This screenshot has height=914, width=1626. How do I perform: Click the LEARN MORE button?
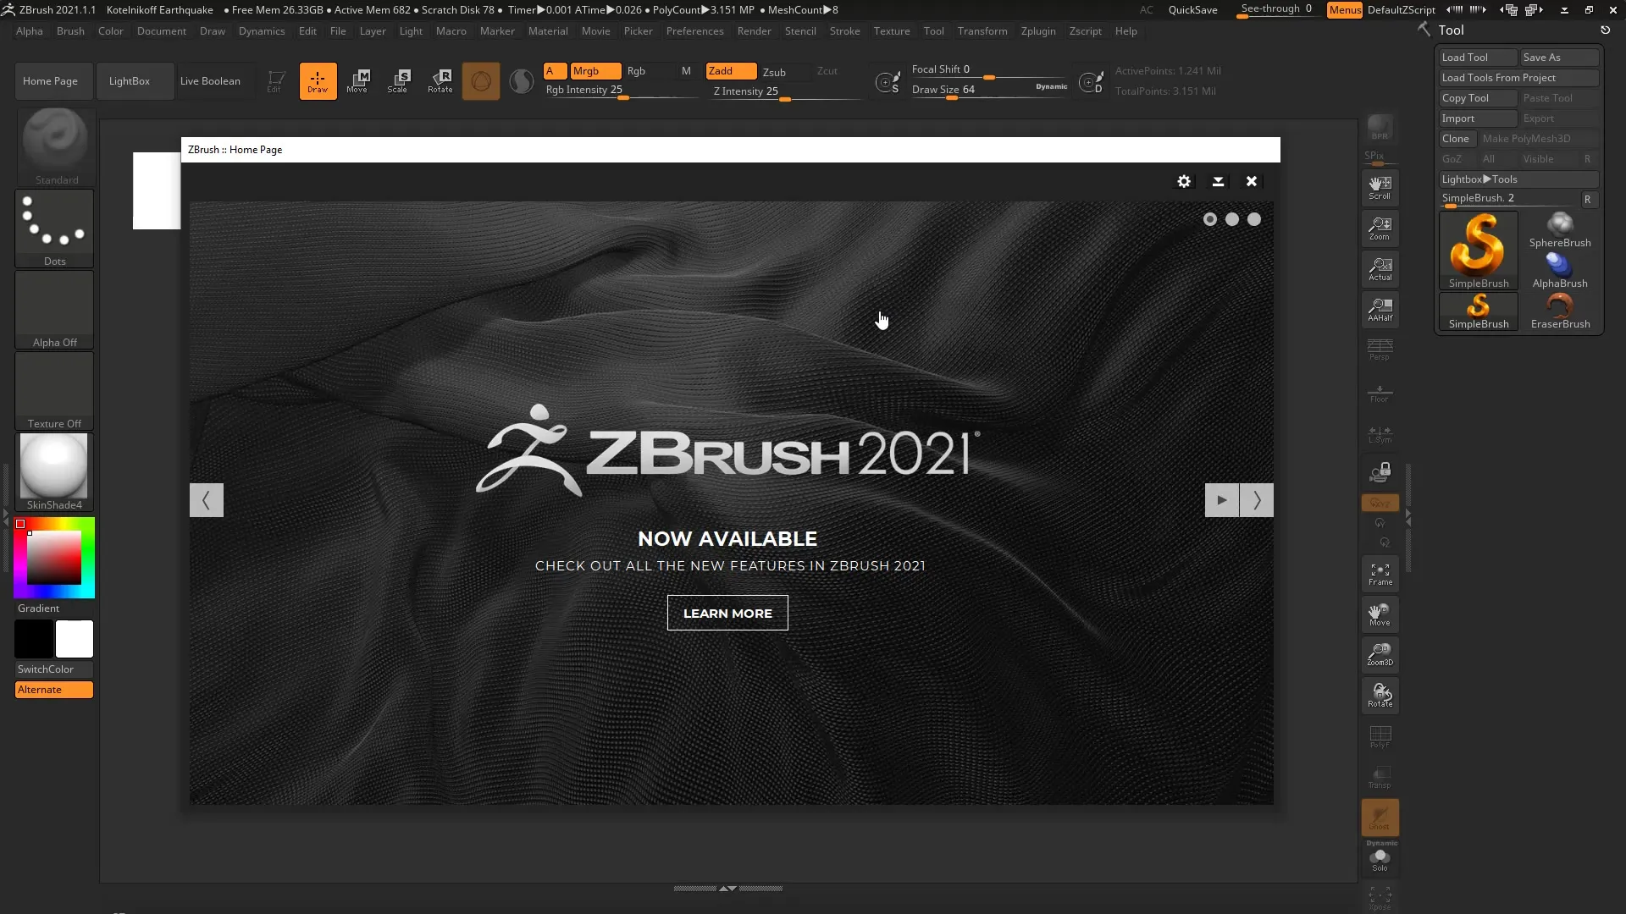(727, 613)
